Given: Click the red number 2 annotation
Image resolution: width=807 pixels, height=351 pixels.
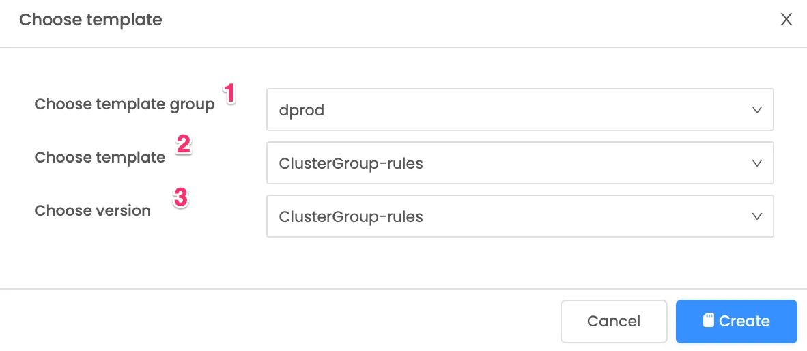Looking at the screenshot, I should [x=183, y=145].
